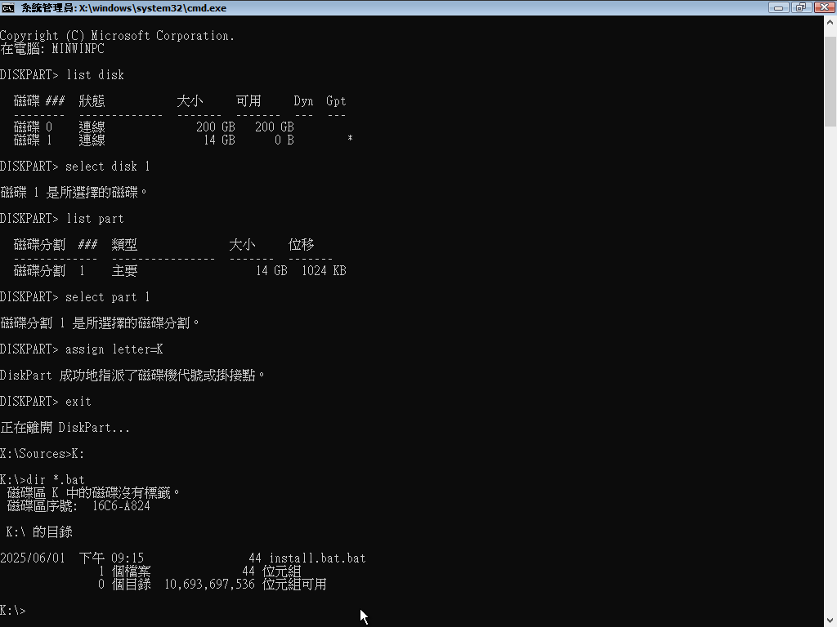Click the final K:\> prompt line
Viewport: 837px width, 627px height.
pyautogui.click(x=13, y=611)
